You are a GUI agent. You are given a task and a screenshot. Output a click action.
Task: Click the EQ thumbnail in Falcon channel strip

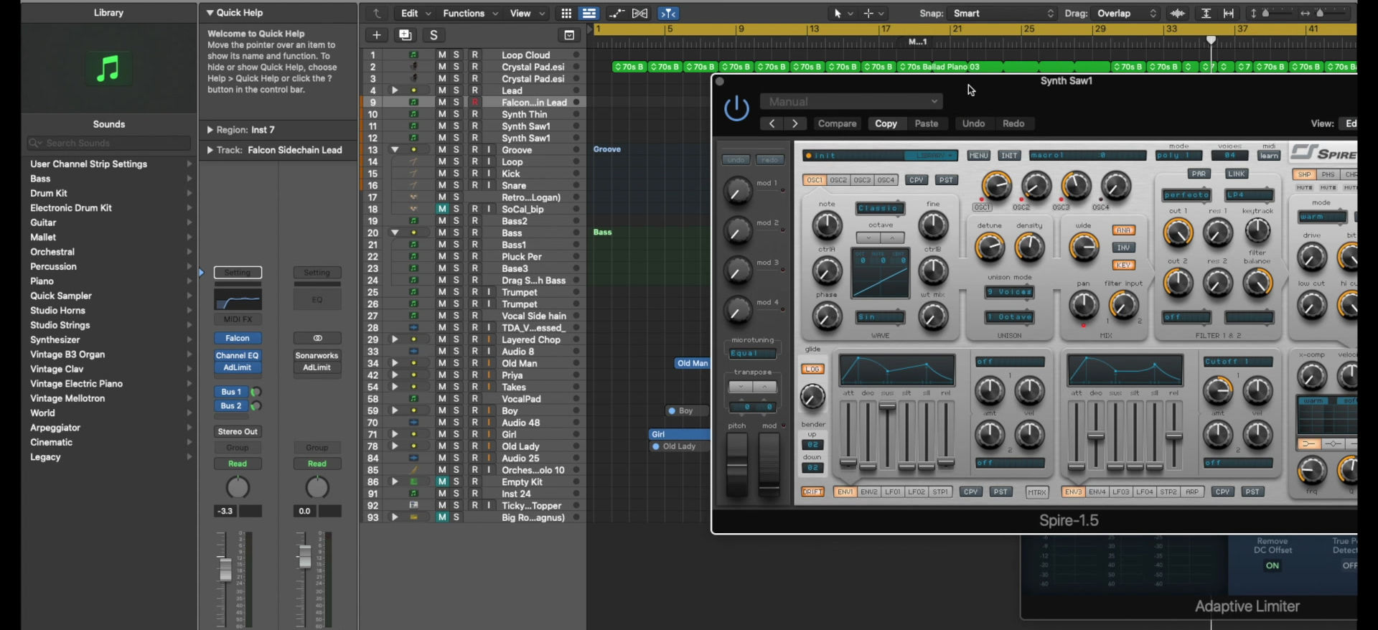point(238,300)
